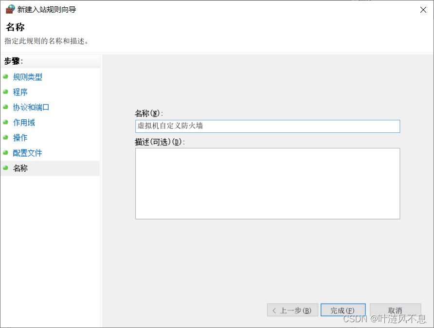Go back with 上一步(B) button
Screen dimensions: 434x328
click(x=292, y=310)
